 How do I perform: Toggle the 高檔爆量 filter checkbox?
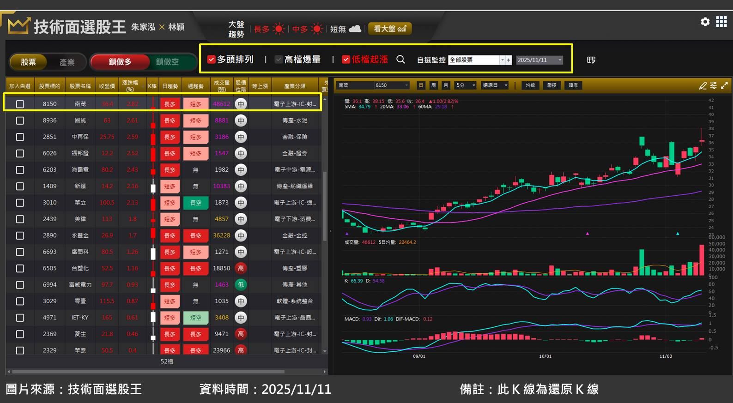coord(279,60)
